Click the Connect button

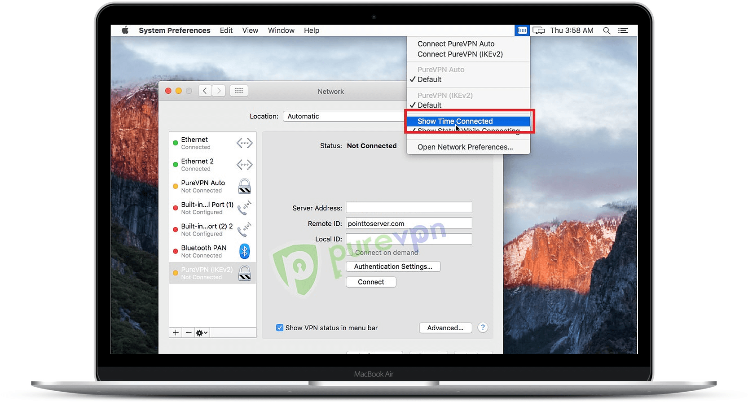371,282
